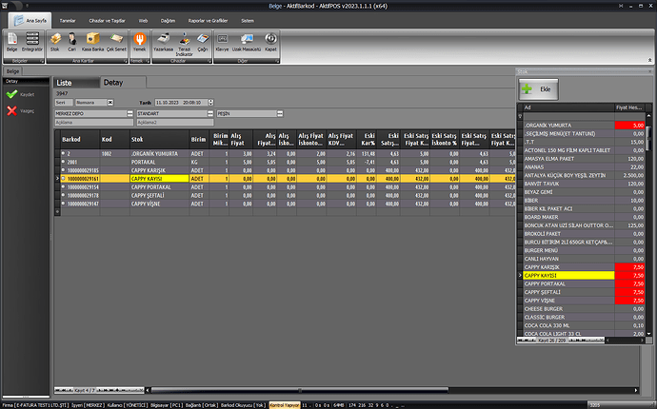Select CAPPY VİŞNE row in the Stok panel

pos(568,301)
